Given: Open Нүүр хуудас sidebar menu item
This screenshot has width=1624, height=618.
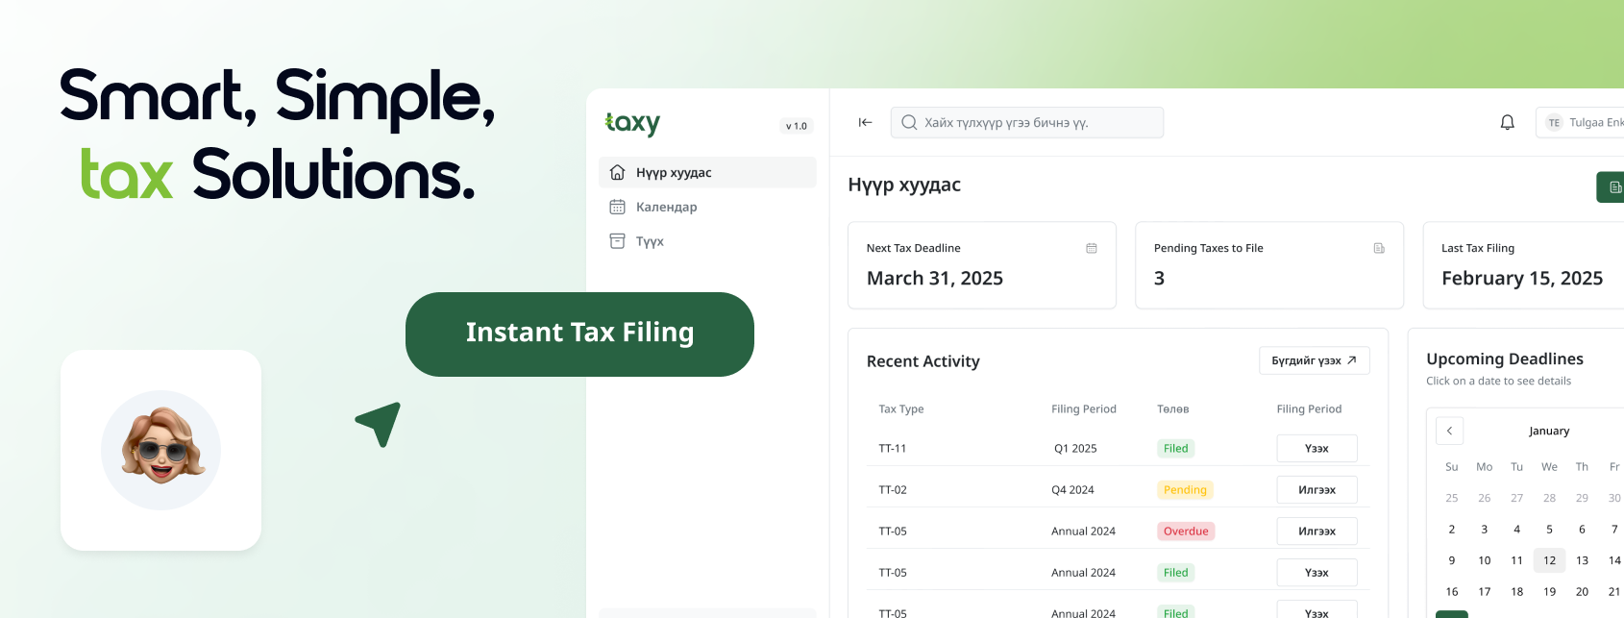Looking at the screenshot, I should (x=707, y=172).
